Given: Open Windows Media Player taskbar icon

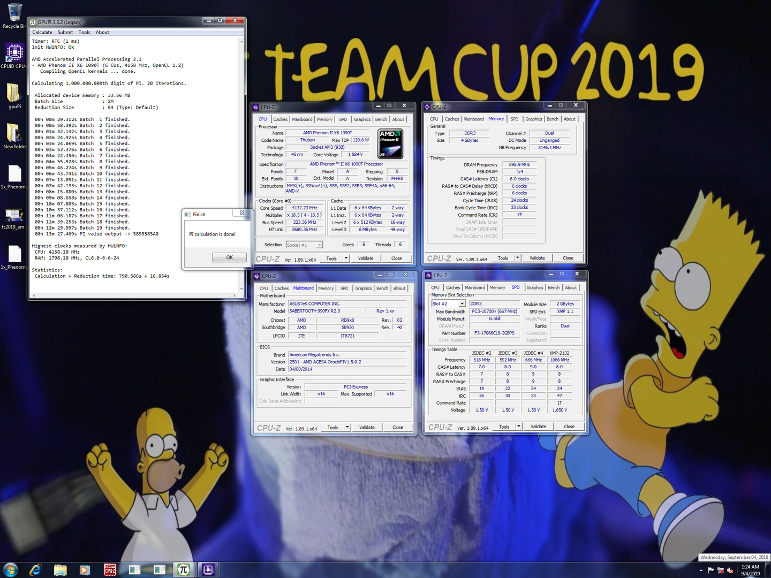Looking at the screenshot, I should 85,570.
